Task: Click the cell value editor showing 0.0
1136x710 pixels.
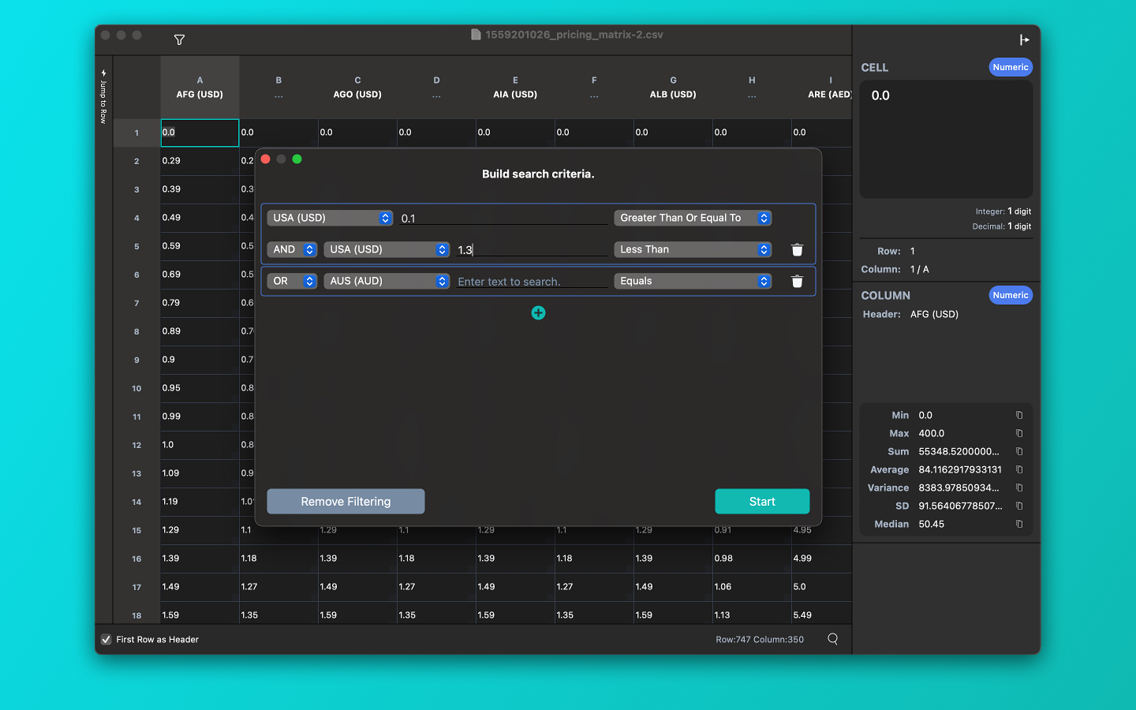Action: 946,139
